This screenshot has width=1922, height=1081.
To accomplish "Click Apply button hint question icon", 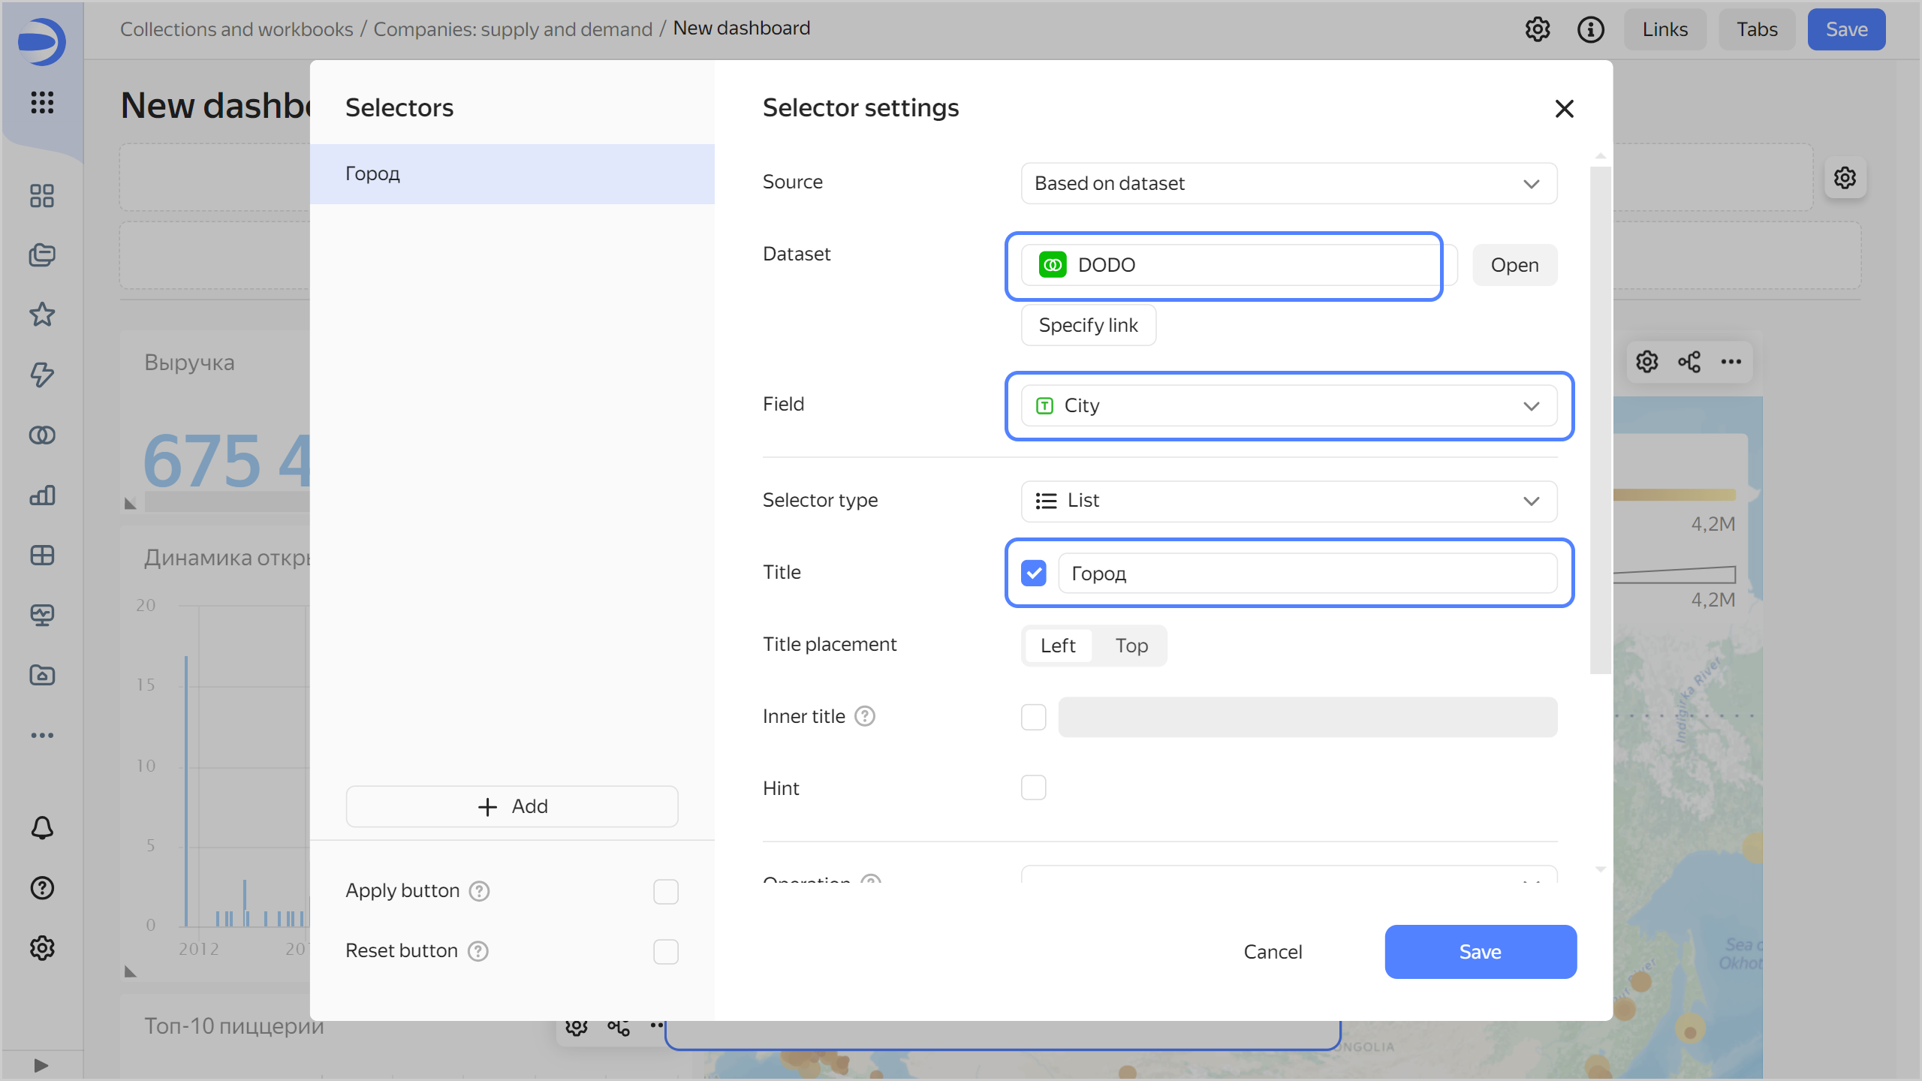I will (x=479, y=891).
